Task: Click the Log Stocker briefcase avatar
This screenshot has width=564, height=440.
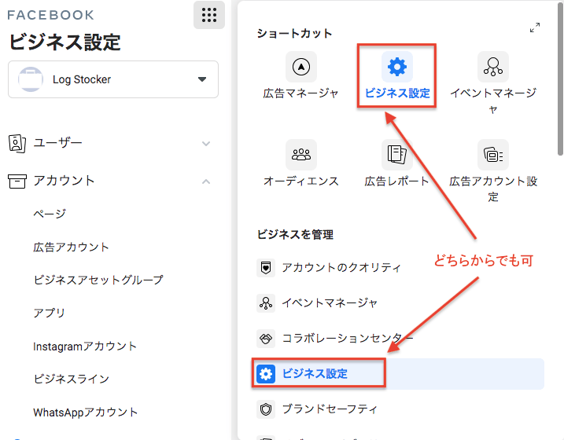Action: click(31, 79)
